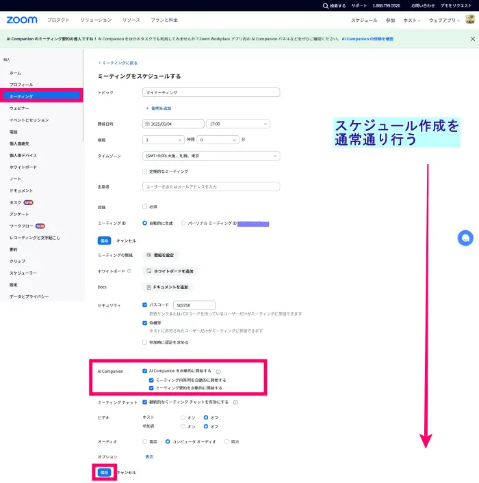Select コンピュータオーディオ radio
This screenshot has height=483, width=479.
point(168,441)
